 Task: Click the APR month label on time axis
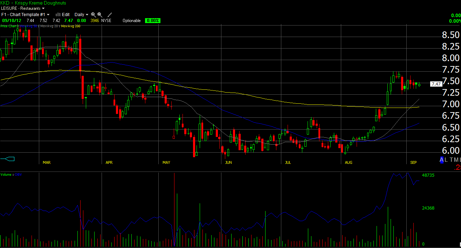[x=109, y=162]
